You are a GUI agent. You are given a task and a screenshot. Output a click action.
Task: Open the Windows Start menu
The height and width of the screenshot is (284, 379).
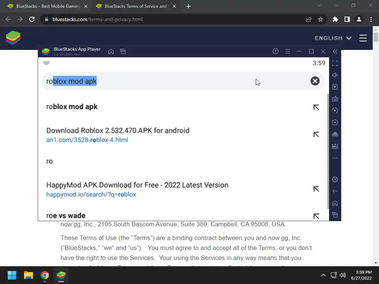click(x=12, y=275)
